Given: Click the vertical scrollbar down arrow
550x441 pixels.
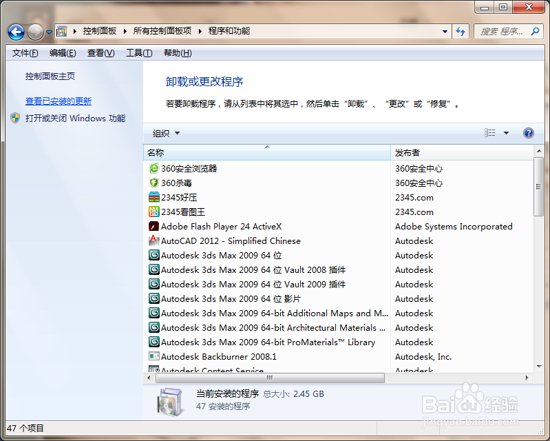Looking at the screenshot, I should point(539,367).
